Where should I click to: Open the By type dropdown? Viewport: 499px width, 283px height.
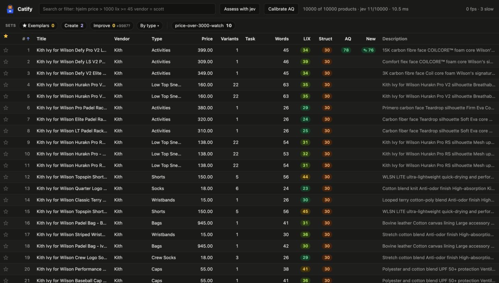150,26
